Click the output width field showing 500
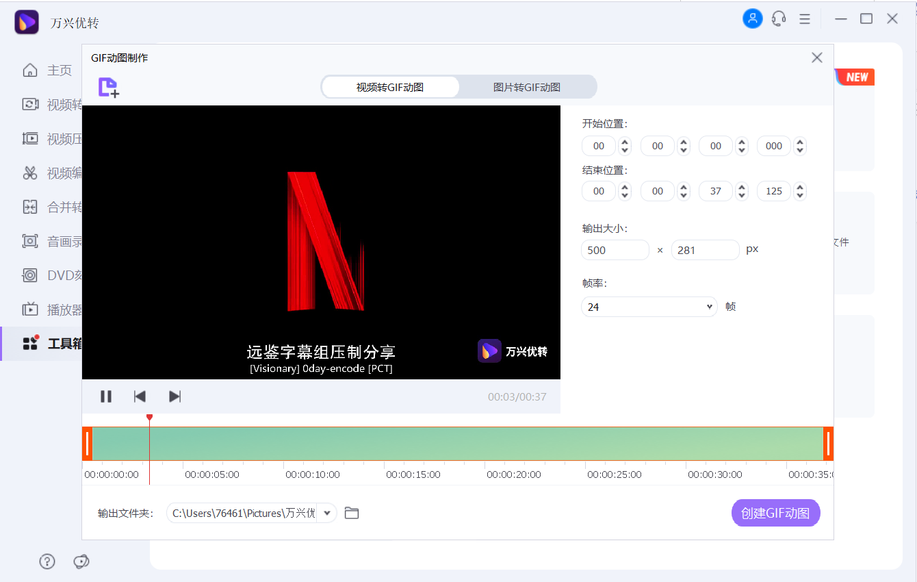 click(x=615, y=249)
